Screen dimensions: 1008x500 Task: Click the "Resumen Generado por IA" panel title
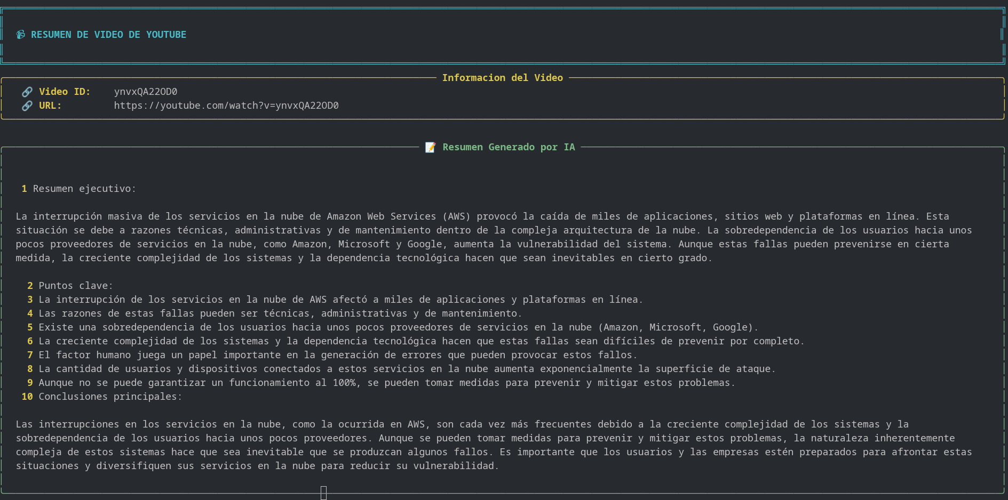[x=508, y=147]
